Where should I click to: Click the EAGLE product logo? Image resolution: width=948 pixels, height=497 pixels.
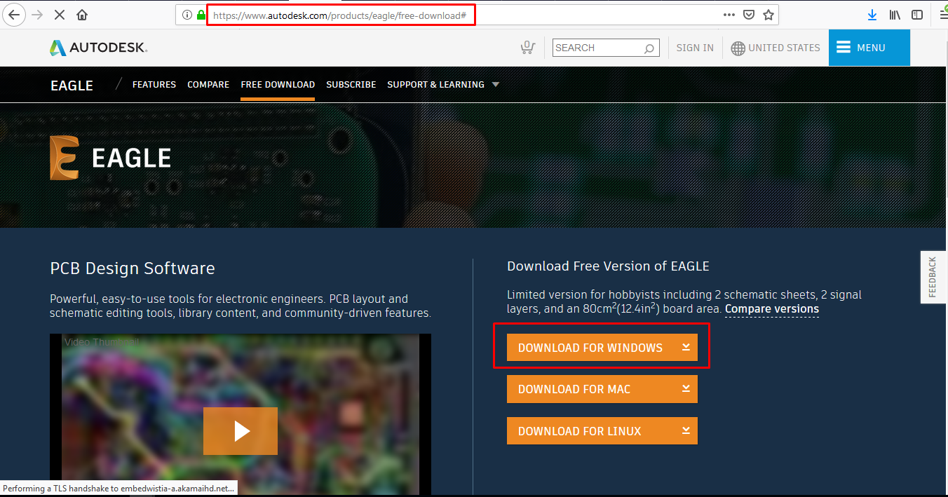point(110,158)
